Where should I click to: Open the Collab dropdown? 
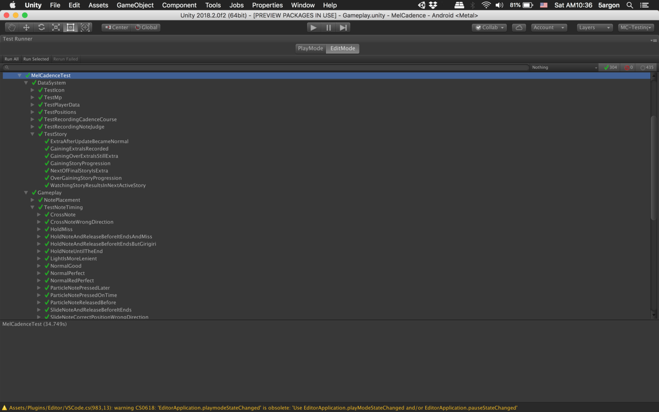[x=490, y=27]
